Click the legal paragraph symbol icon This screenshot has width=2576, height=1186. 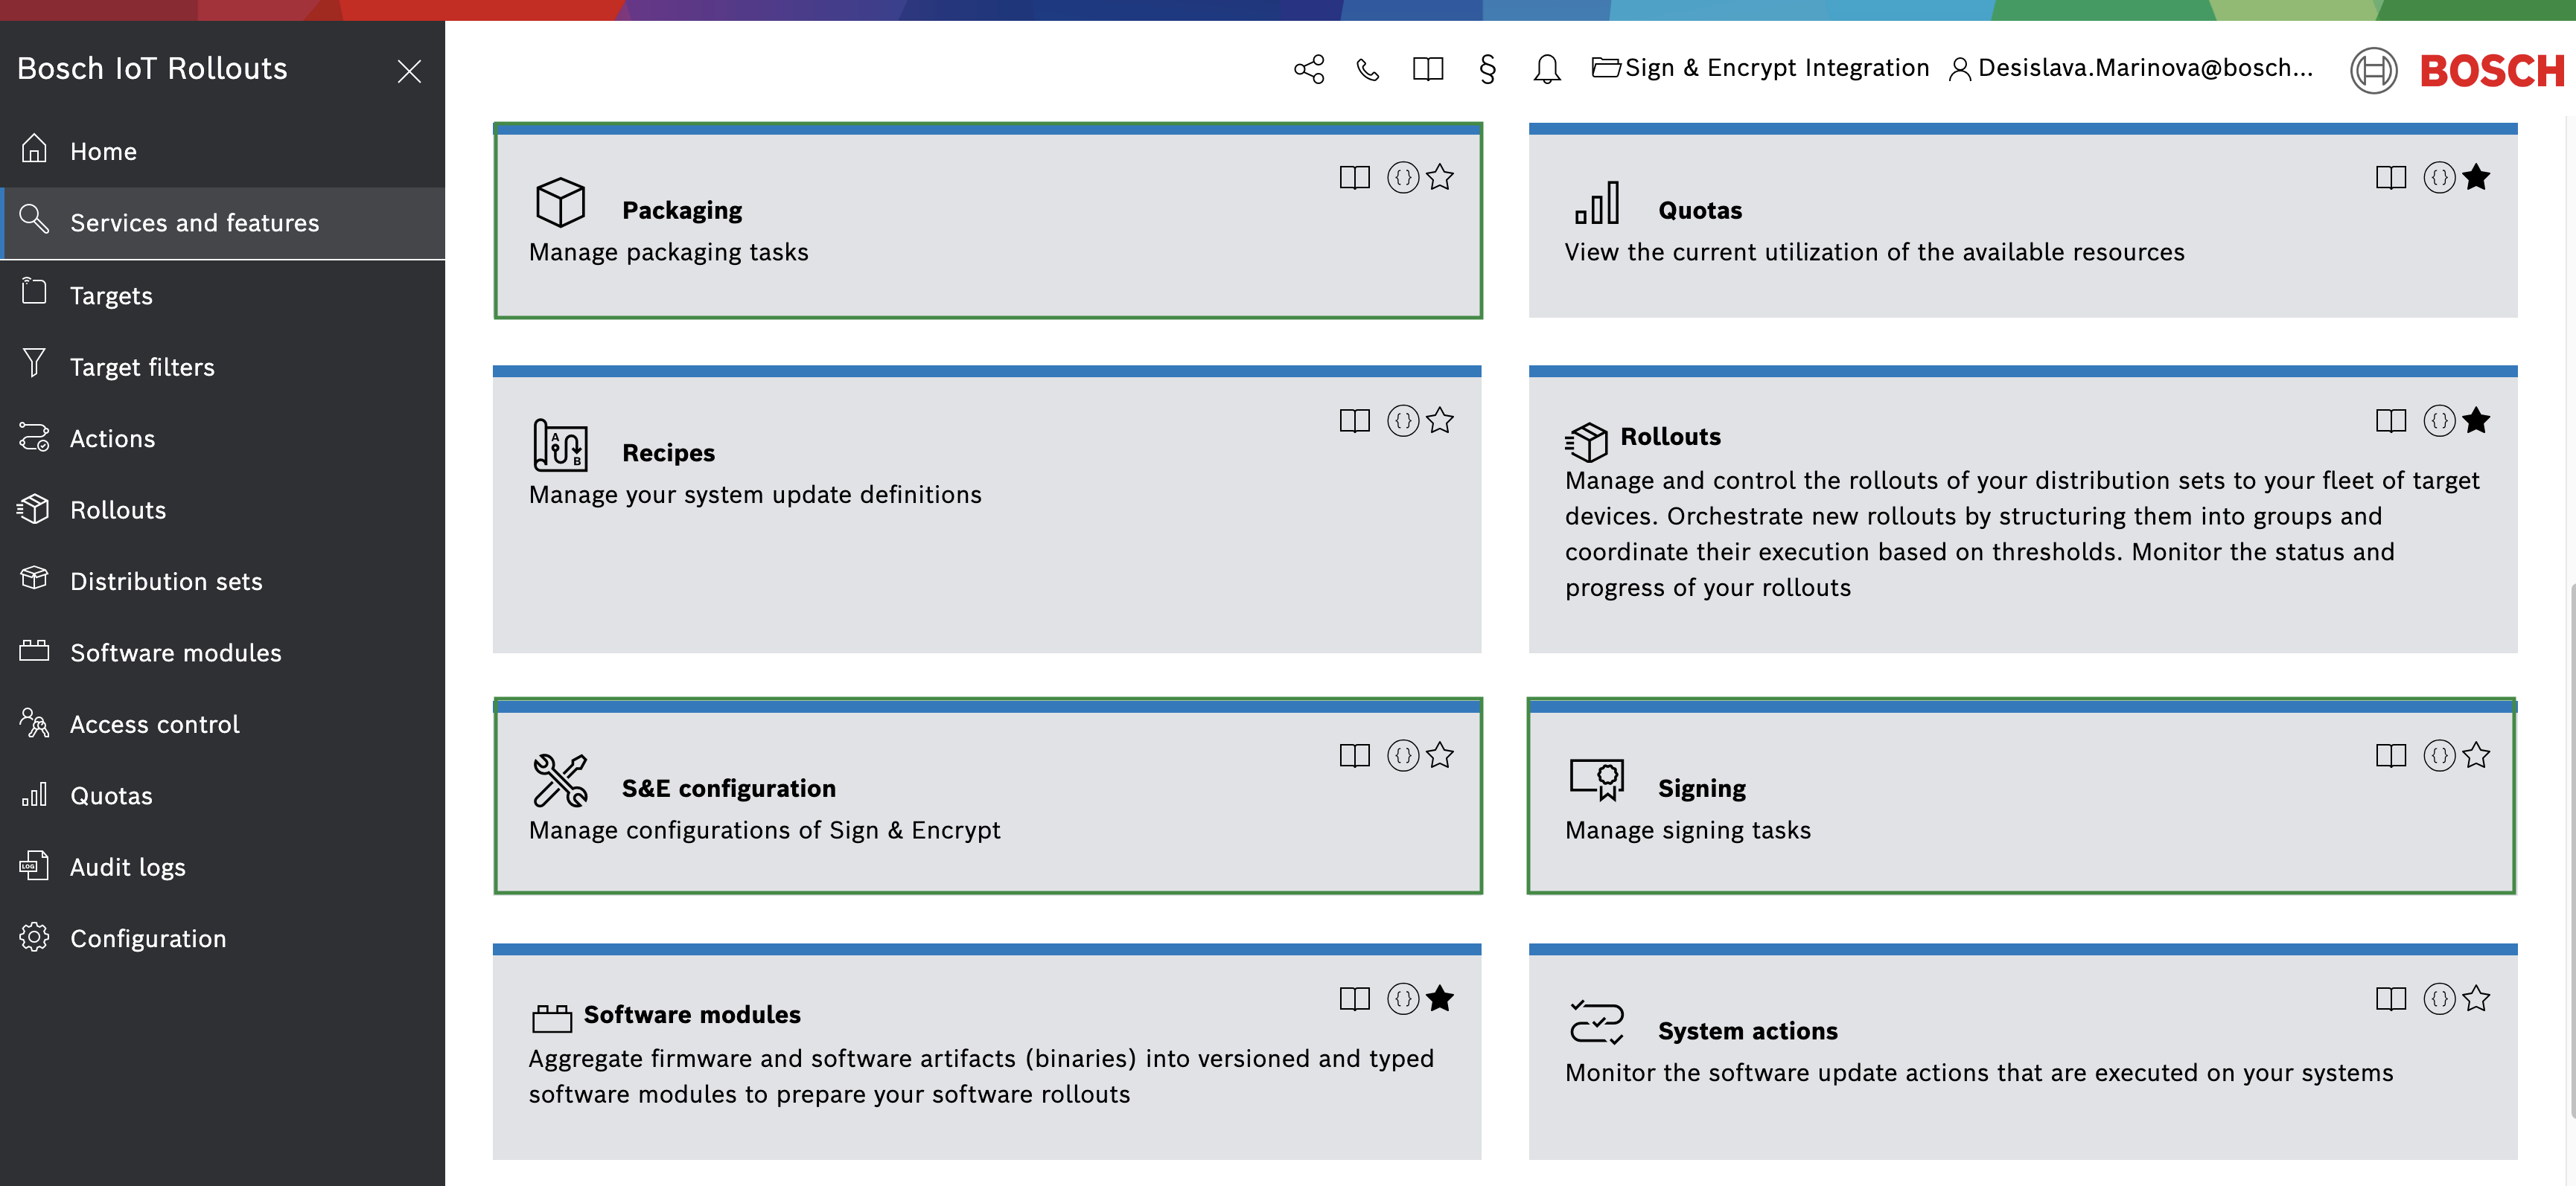click(x=1487, y=69)
